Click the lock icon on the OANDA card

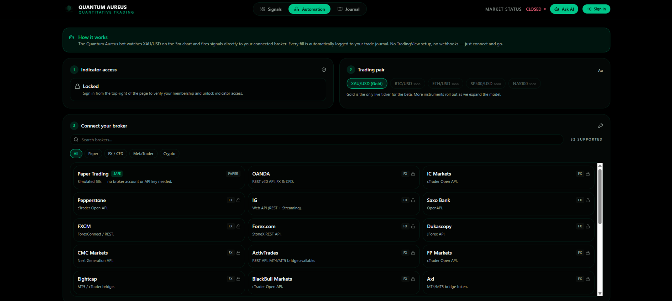(x=413, y=174)
